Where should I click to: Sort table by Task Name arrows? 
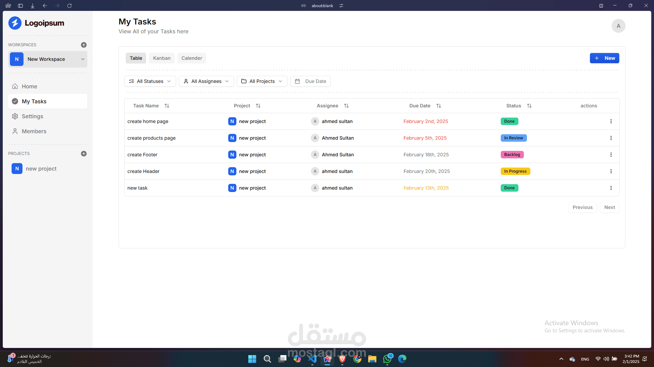point(167,106)
